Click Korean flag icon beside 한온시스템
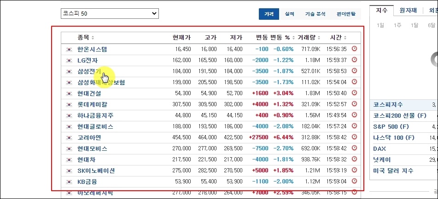This screenshot has height=199, width=438. (69, 50)
